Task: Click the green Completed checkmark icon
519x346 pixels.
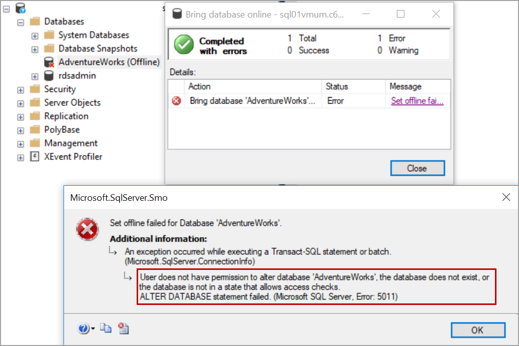Action: click(184, 45)
